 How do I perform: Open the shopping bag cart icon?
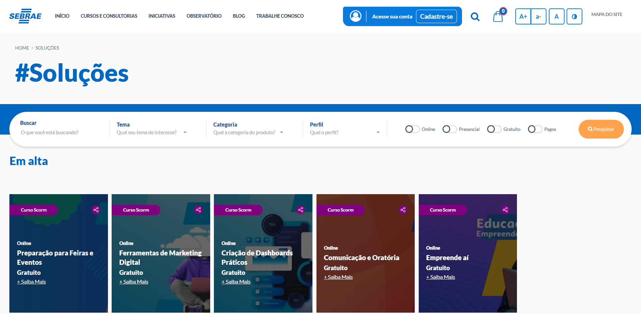click(498, 16)
